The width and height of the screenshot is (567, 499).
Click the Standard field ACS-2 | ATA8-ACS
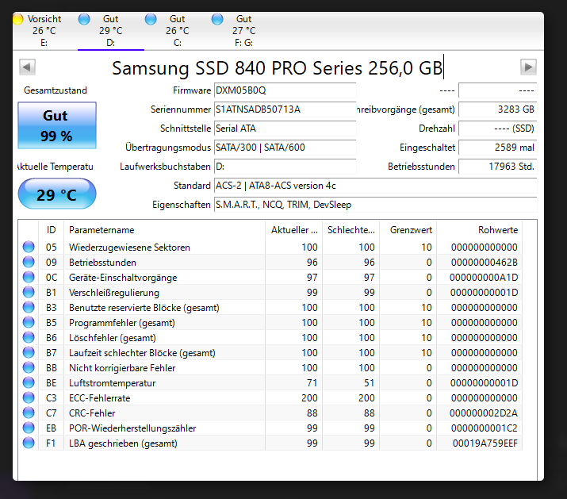click(375, 186)
